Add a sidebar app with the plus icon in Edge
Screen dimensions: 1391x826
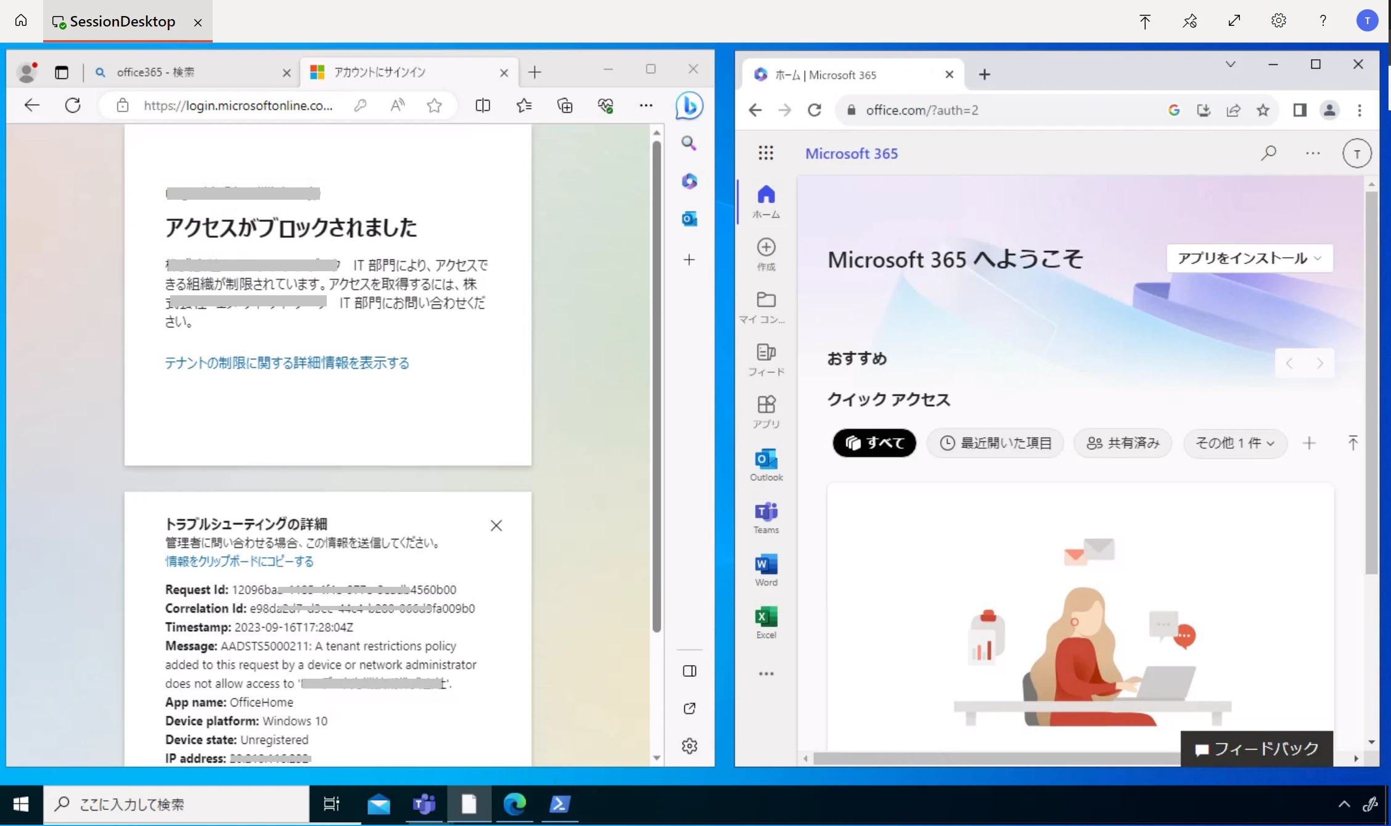[x=689, y=260]
